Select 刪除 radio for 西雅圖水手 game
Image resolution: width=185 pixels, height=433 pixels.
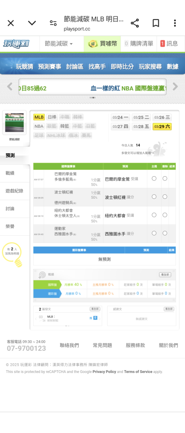[165, 233]
